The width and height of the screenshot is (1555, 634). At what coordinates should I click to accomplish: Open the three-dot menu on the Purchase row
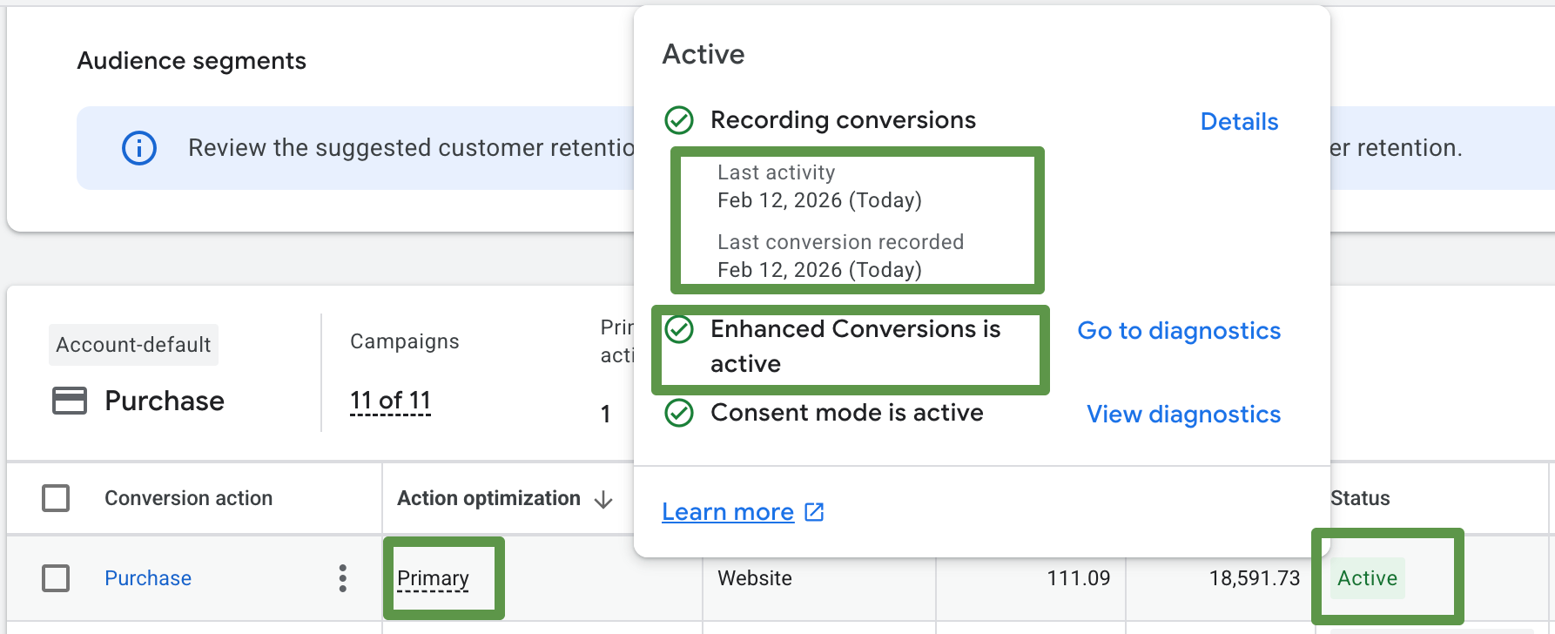(x=343, y=578)
